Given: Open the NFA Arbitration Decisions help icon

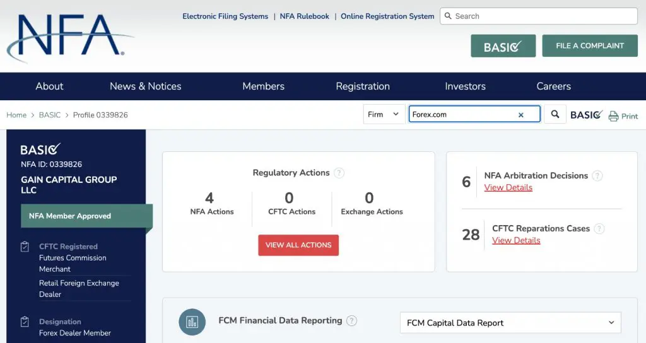Looking at the screenshot, I should (597, 176).
